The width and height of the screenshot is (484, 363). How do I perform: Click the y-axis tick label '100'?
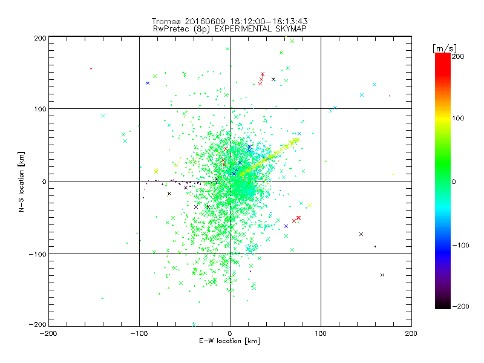coord(40,109)
